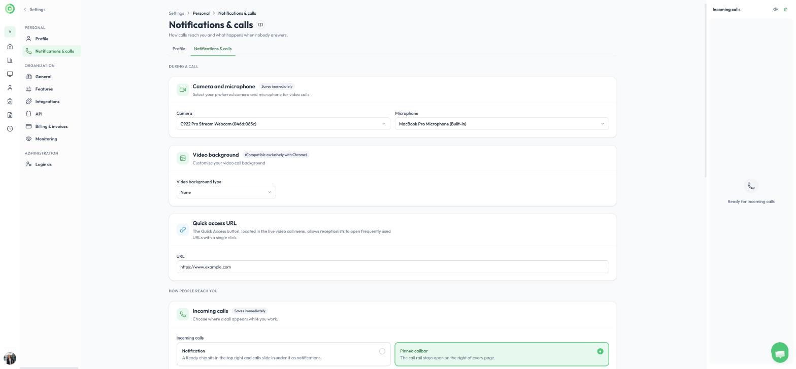This screenshot has height=369, width=796.
Task: Switch to the Profile tab
Action: pos(179,49)
